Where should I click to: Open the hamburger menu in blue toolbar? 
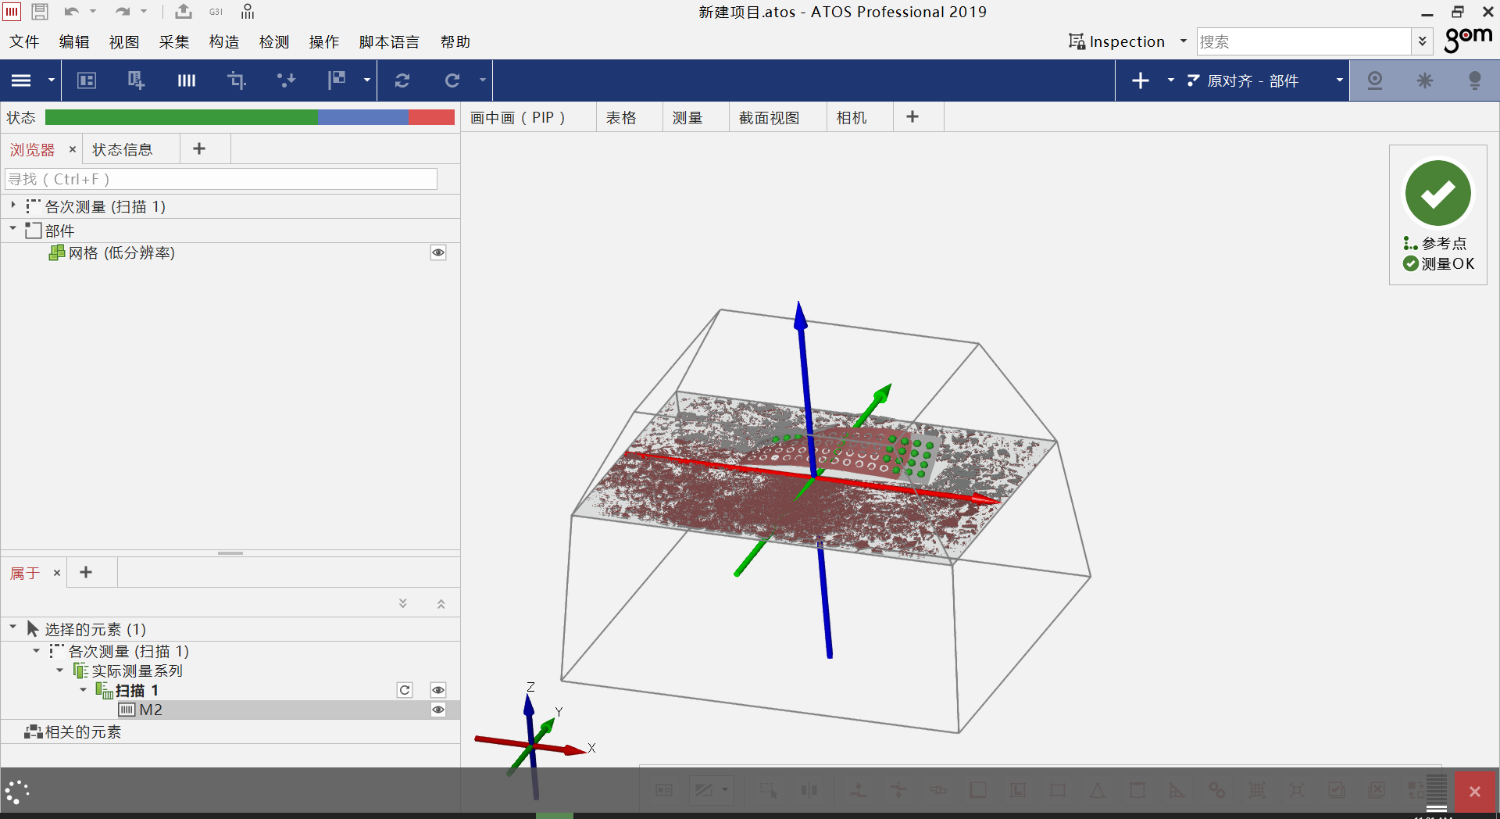coord(21,80)
